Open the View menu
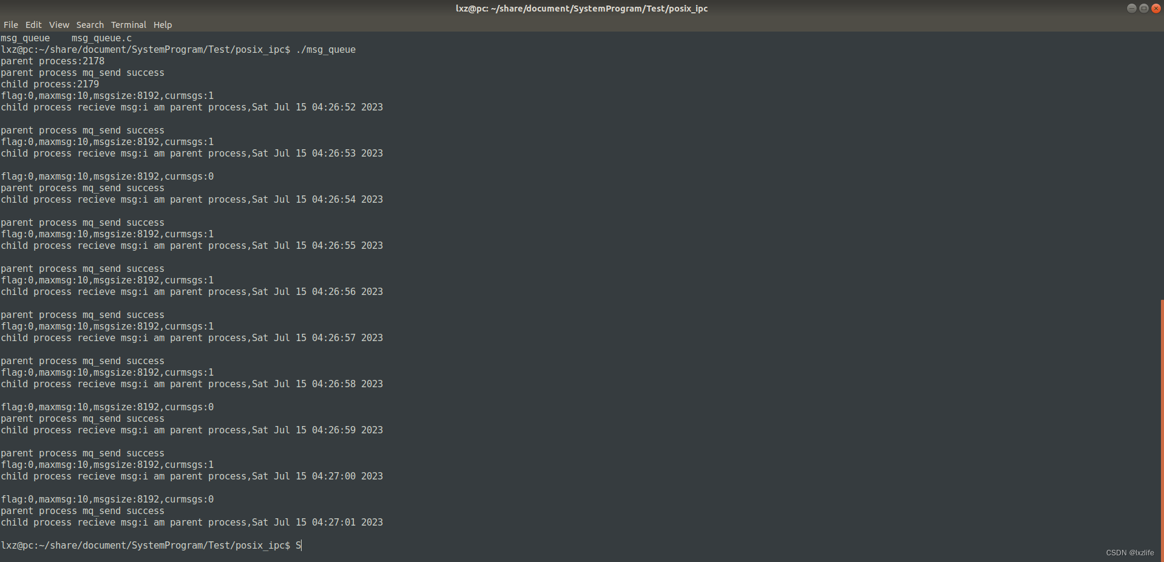The height and width of the screenshot is (562, 1164). (59, 25)
